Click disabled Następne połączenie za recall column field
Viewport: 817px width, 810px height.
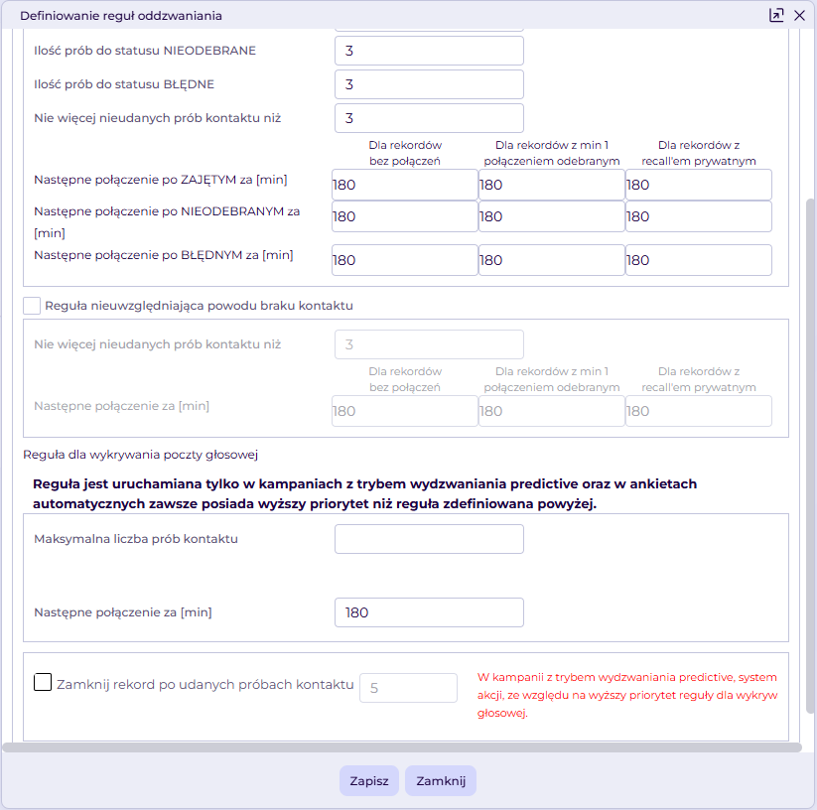point(699,412)
